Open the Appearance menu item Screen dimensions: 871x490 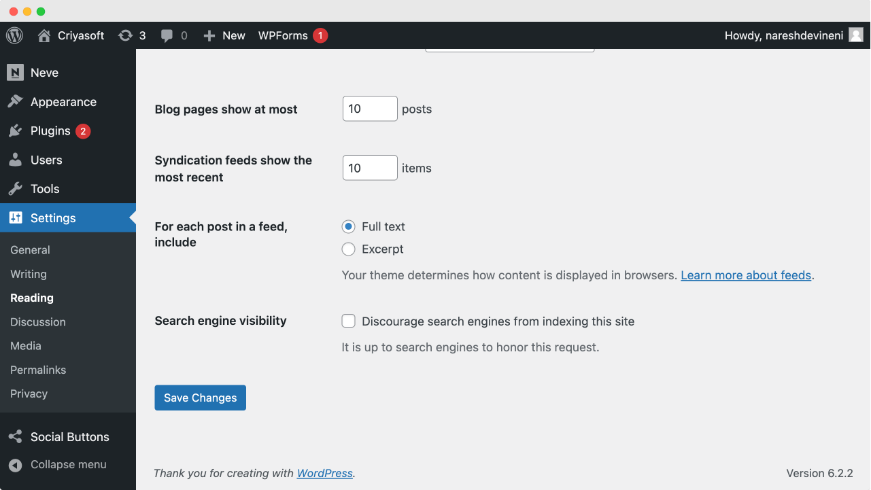pyautogui.click(x=68, y=102)
